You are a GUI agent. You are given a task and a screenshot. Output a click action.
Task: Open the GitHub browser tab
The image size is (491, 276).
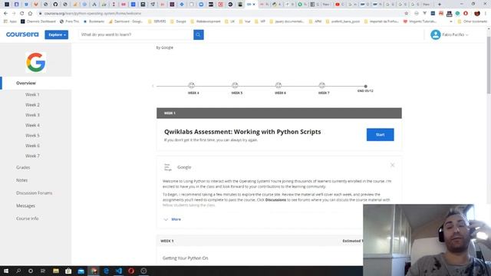tap(55, 5)
